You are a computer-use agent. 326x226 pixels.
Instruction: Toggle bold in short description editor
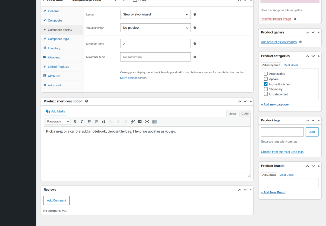[x=74, y=122]
